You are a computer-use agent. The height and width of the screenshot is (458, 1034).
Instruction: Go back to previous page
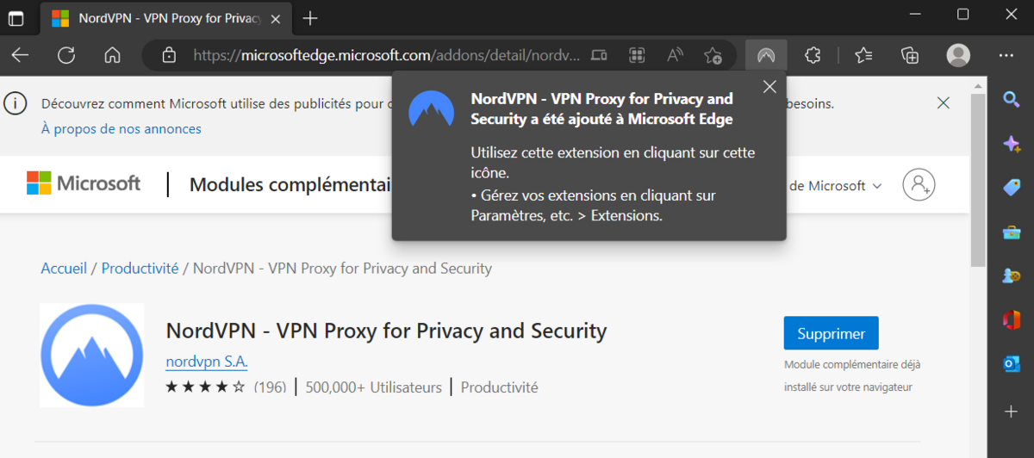point(20,55)
